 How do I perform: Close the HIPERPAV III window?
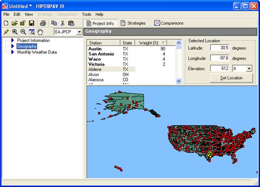click(x=254, y=6)
